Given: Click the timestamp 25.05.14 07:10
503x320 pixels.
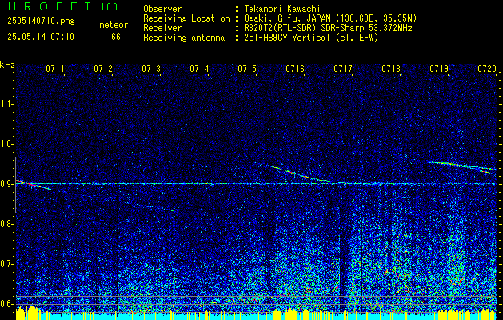Looking at the screenshot, I should (x=41, y=37).
